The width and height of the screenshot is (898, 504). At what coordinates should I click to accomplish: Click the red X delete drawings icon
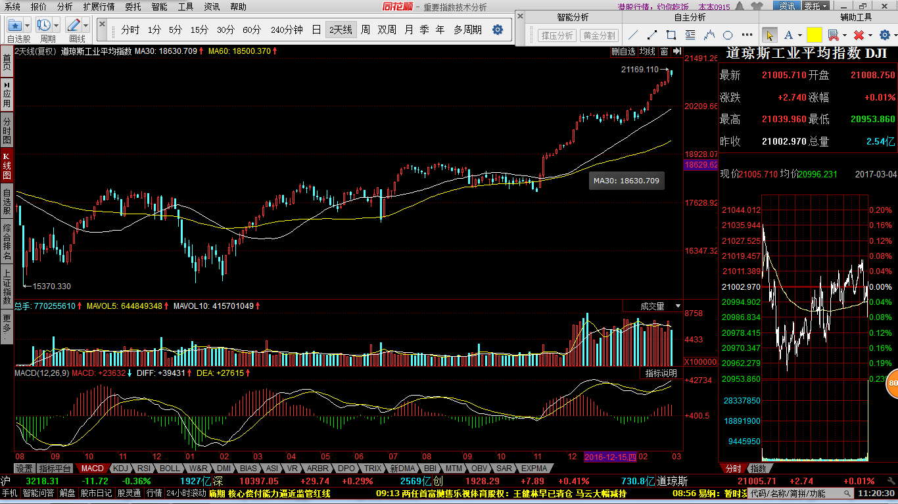click(859, 35)
